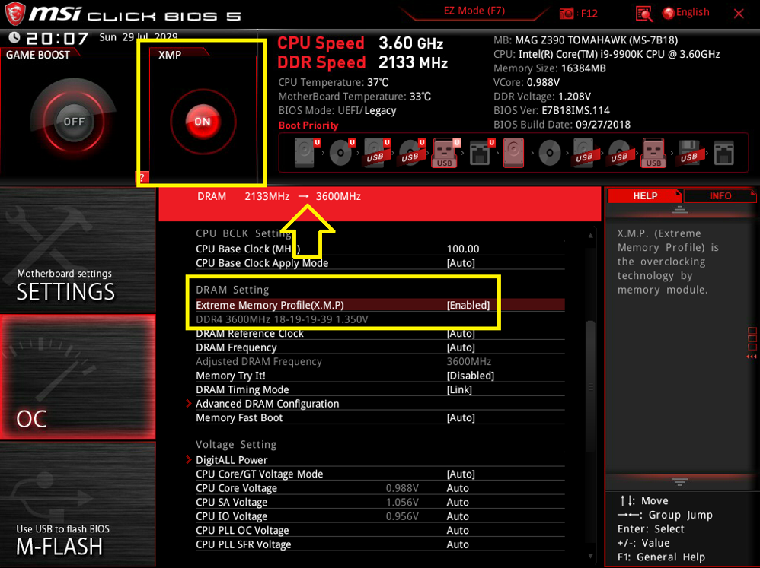Select the UEFI network boot device icon
760x568 pixels.
point(481,153)
